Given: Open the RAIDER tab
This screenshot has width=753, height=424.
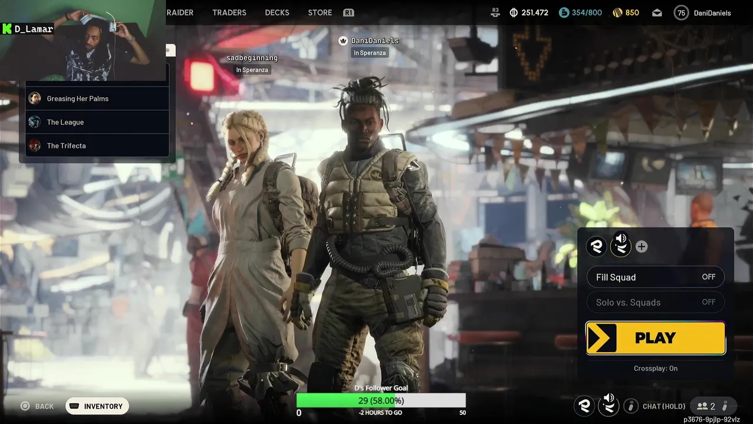Looking at the screenshot, I should coord(180,12).
